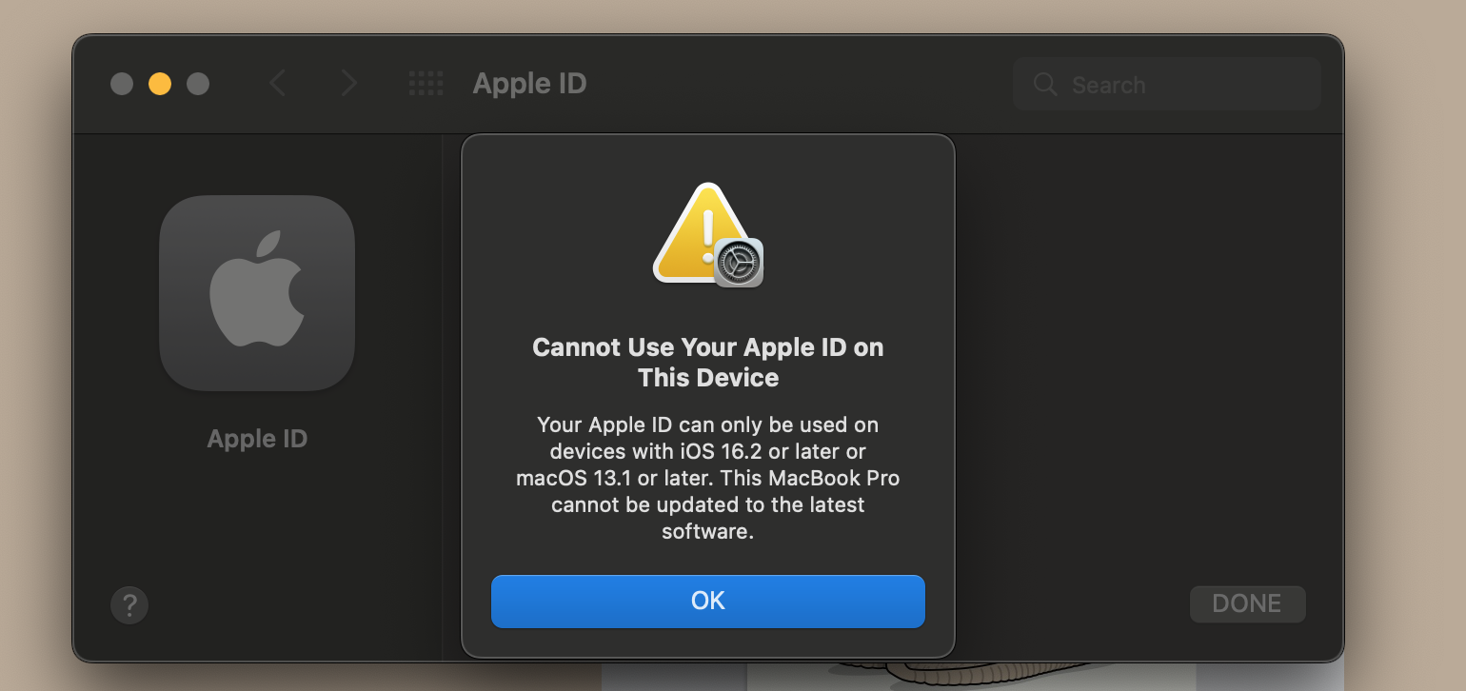Click the Apple ID label under logo
Image resolution: width=1466 pixels, height=691 pixels.
[257, 439]
